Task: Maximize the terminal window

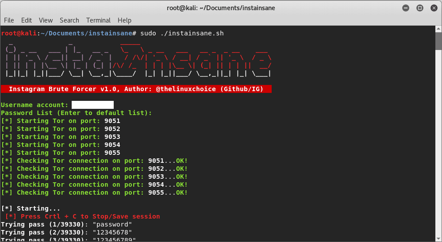Action: [x=420, y=8]
